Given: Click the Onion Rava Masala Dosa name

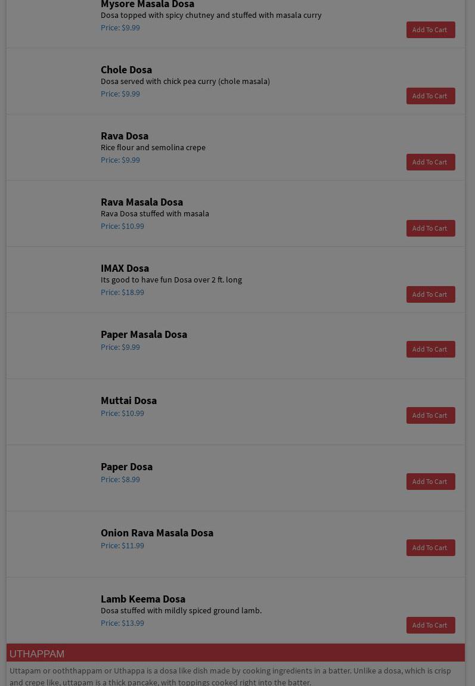Looking at the screenshot, I should [x=157, y=533].
